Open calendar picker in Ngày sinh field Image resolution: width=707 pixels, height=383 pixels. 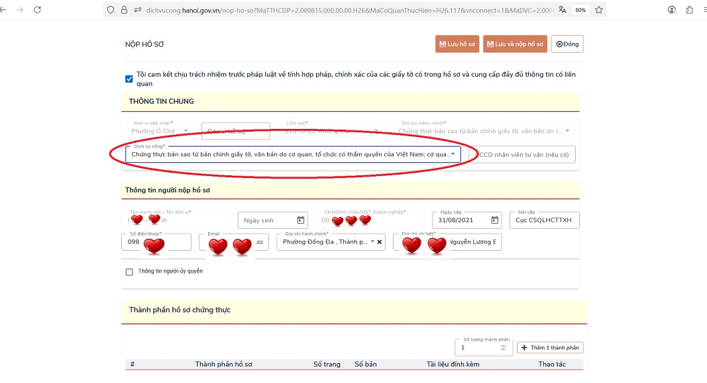tap(301, 220)
